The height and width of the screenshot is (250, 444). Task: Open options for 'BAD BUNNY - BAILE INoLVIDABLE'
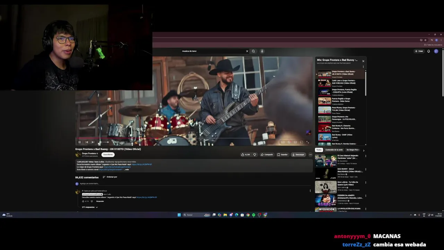(366, 169)
